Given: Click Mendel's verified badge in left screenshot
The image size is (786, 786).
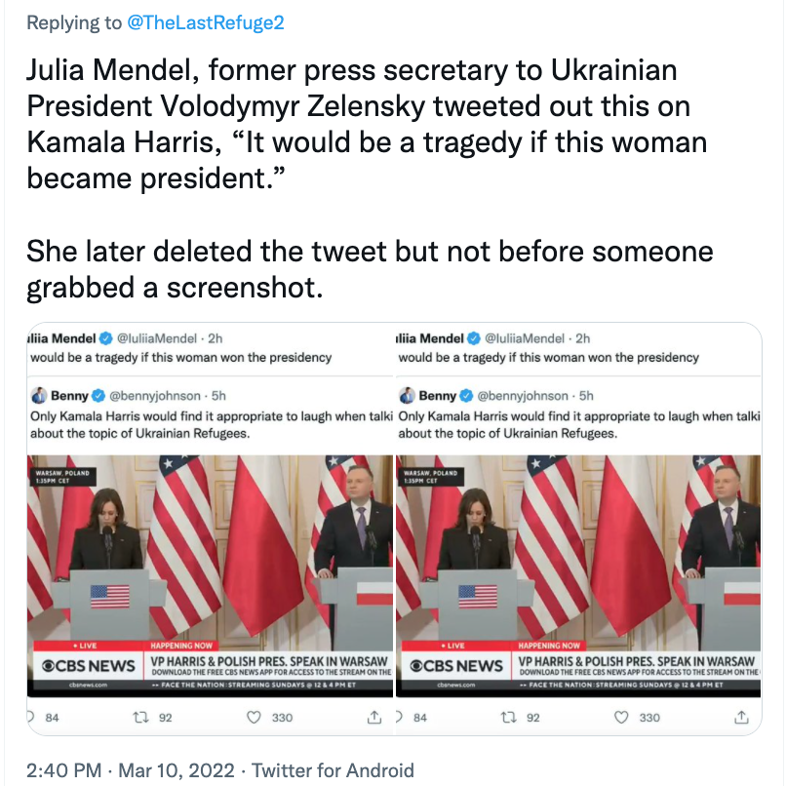Looking at the screenshot, I should pyautogui.click(x=104, y=338).
